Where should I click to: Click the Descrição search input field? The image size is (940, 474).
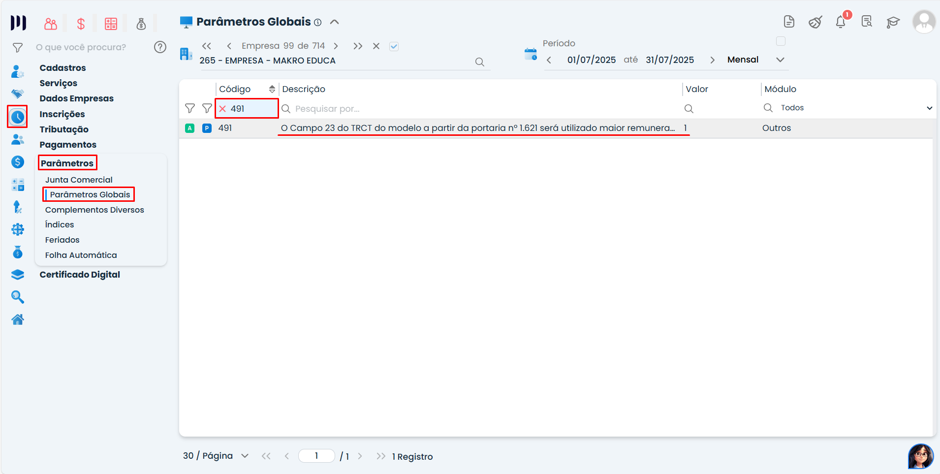tap(482, 109)
